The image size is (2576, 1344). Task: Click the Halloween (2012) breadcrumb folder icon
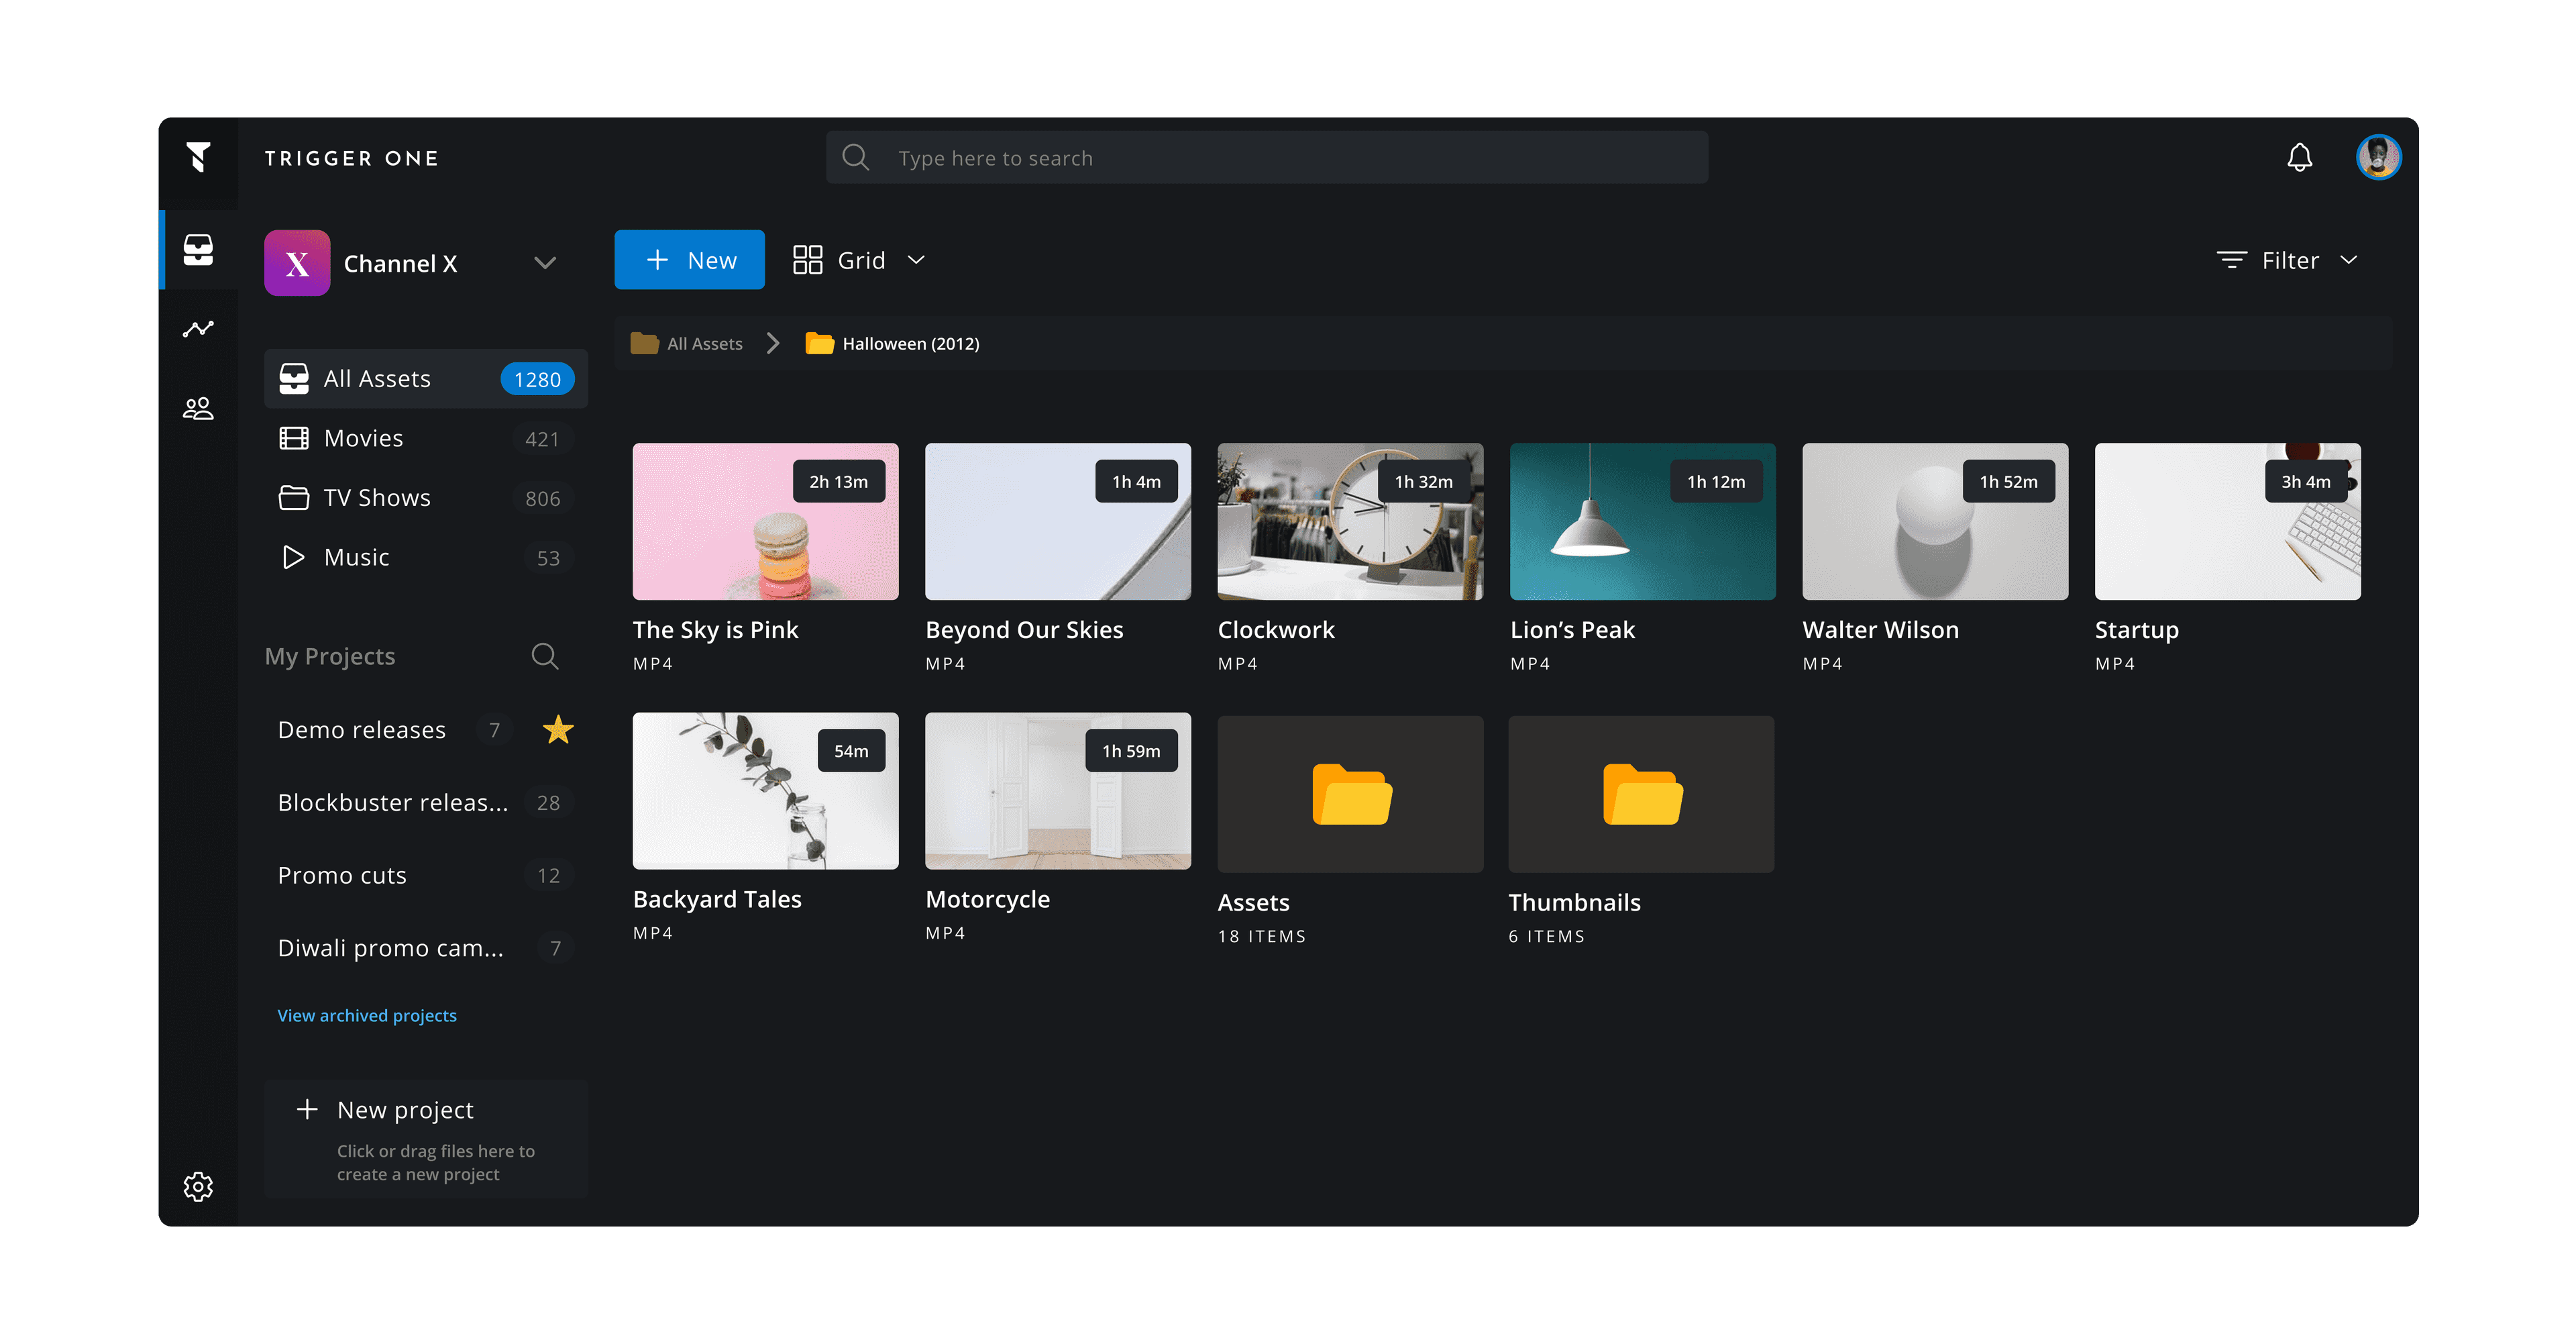click(x=819, y=343)
